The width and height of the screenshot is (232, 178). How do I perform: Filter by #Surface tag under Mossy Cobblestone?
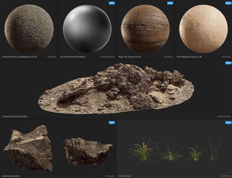pyautogui.click(x=52, y=57)
